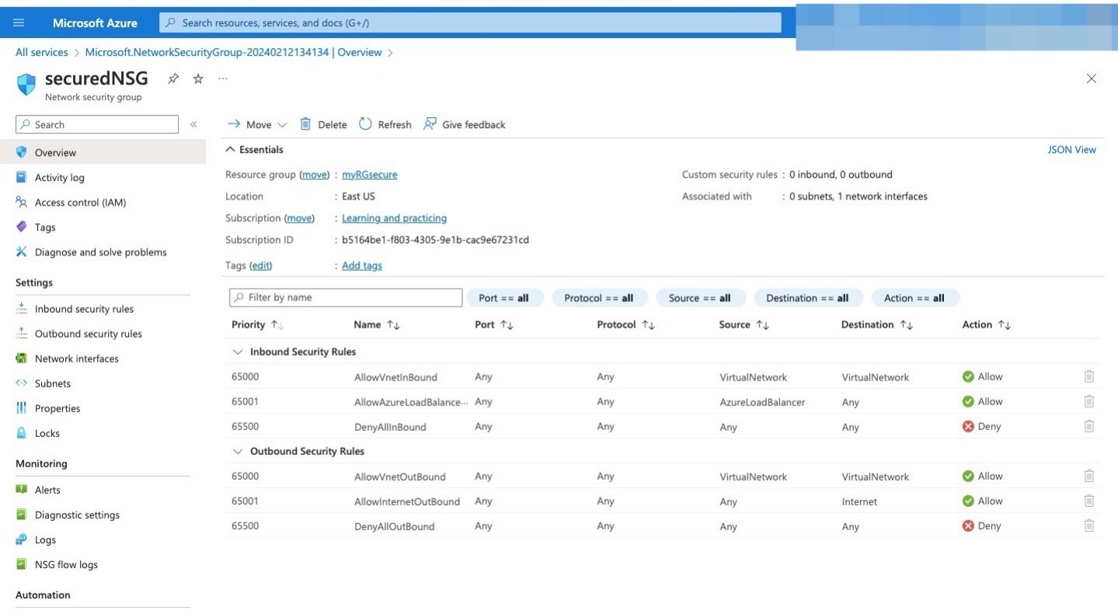This screenshot has height=614, width=1118.
Task: Open the Azure portal hamburger menu
Action: click(x=19, y=23)
